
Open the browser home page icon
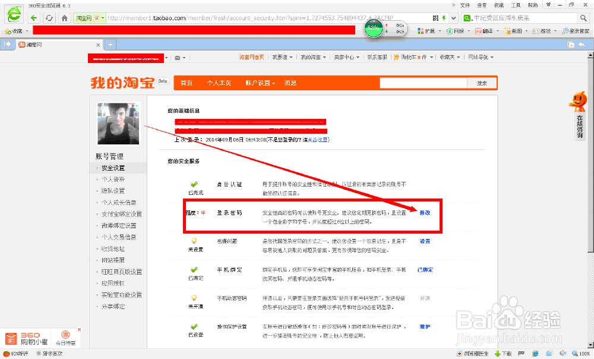coord(64,18)
